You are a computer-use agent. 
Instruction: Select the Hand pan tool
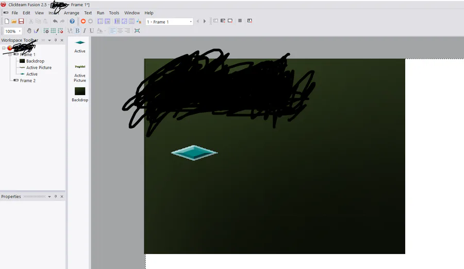click(29, 31)
